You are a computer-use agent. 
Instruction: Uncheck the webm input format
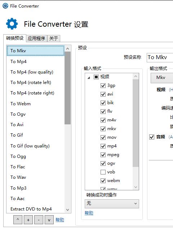click(x=103, y=181)
